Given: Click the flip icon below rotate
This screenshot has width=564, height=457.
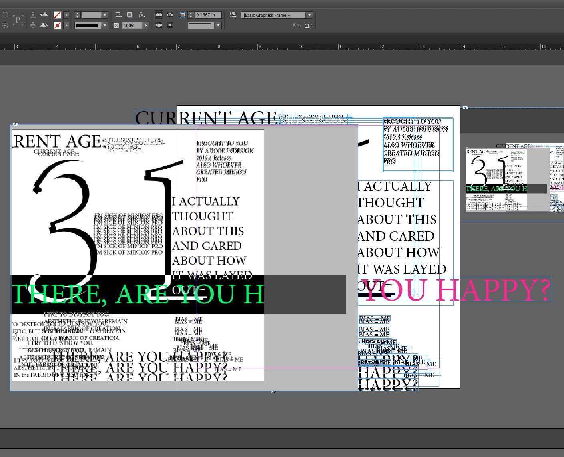Looking at the screenshot, I should 5,26.
